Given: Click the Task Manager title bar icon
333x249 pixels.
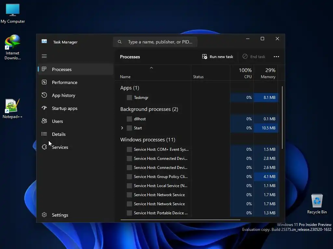Looking at the screenshot, I should [x=44, y=41].
